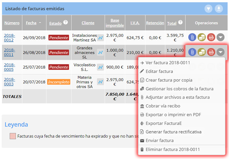Open invoice link 2018-0005

tap(9, 67)
